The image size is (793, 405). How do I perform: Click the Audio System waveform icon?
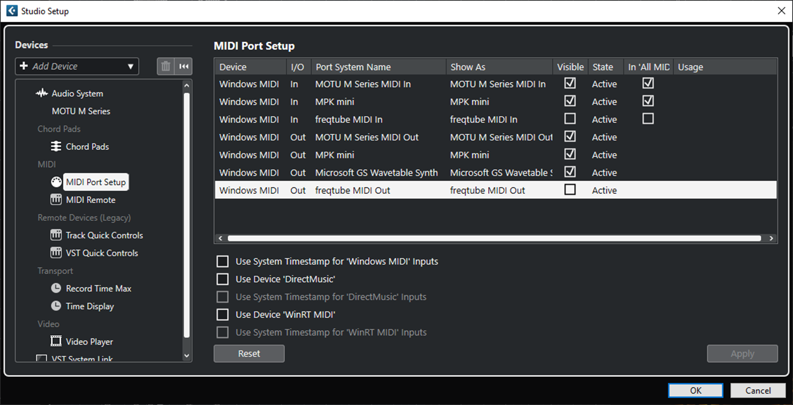point(42,93)
